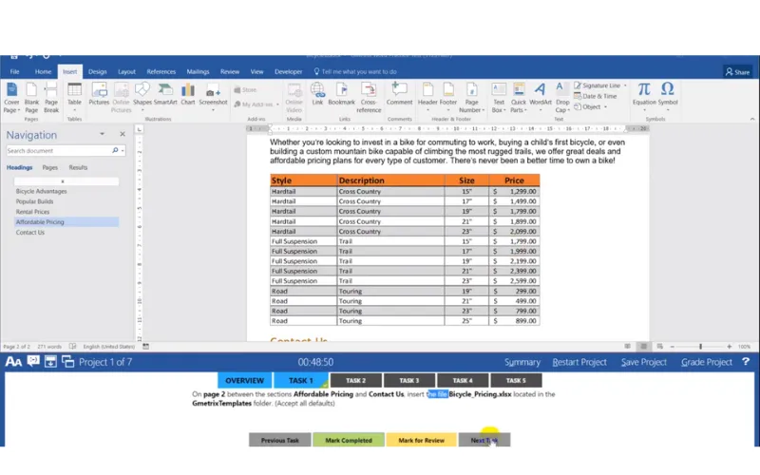The height and width of the screenshot is (475, 760).
Task: Switch to the View tab
Action: point(256,72)
